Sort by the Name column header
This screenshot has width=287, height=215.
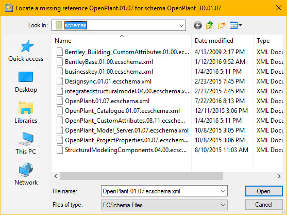[x=63, y=41]
